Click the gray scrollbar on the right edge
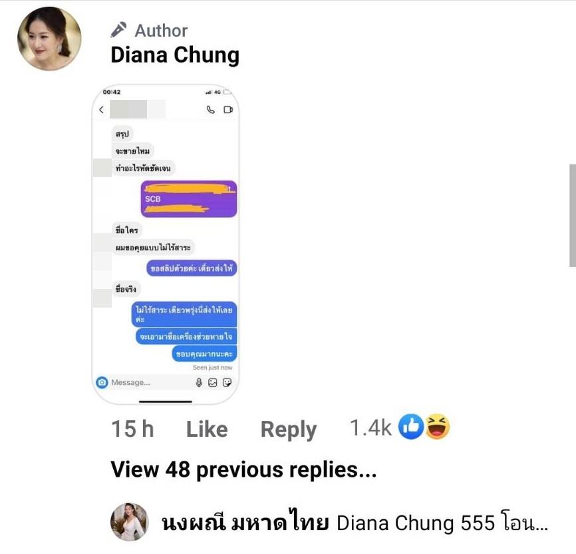Viewport: 576px width, 554px height. pos(573,215)
